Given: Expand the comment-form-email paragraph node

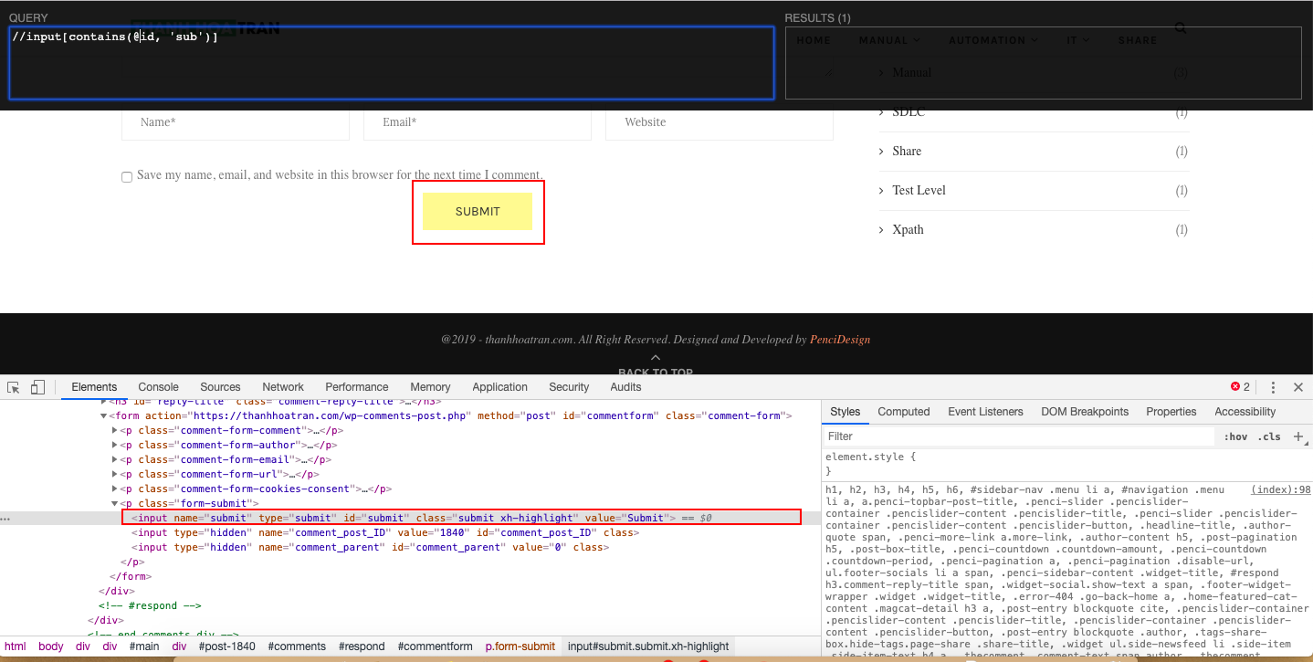Looking at the screenshot, I should coord(115,459).
